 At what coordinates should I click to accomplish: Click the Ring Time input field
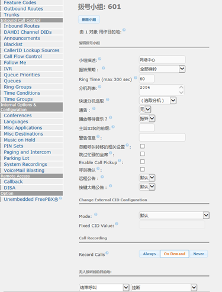pyautogui.click(x=147, y=79)
